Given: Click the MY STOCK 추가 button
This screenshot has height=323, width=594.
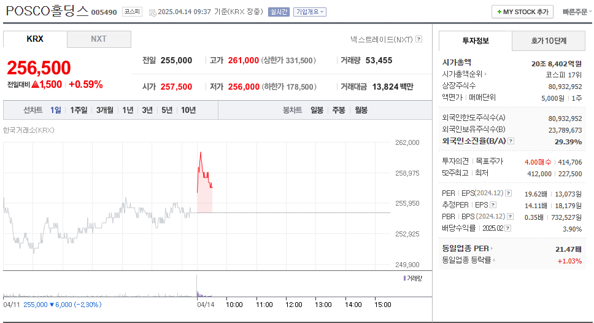Looking at the screenshot, I should tap(522, 12).
